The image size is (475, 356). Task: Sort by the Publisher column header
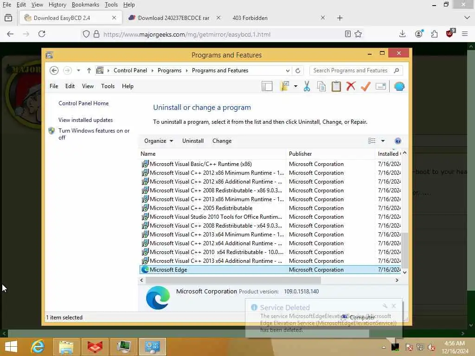click(330, 154)
